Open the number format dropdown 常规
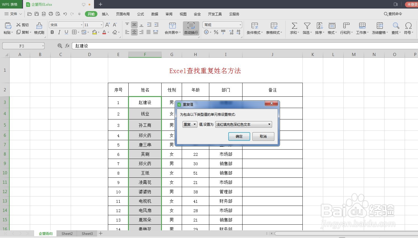 coord(240,25)
